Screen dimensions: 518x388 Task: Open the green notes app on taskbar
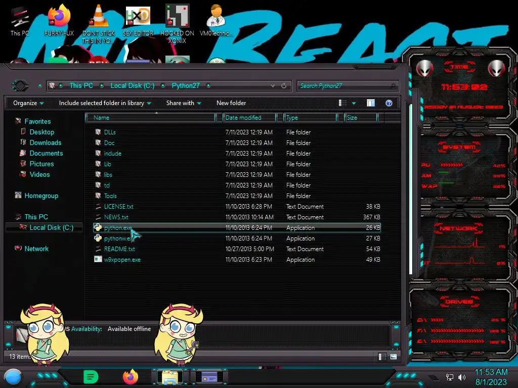tap(91, 377)
